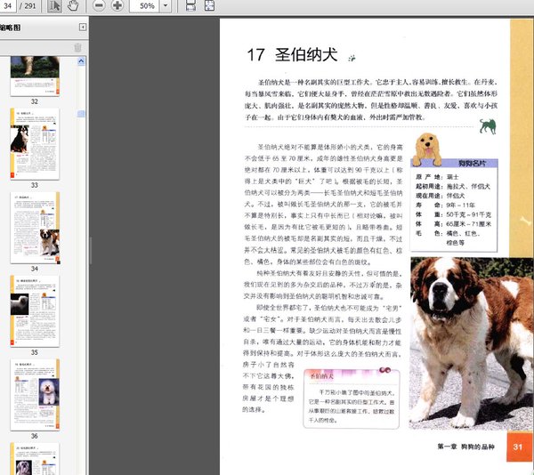Open page 33 thumbnail
This screenshot has height=475, width=534.
[x=34, y=141]
